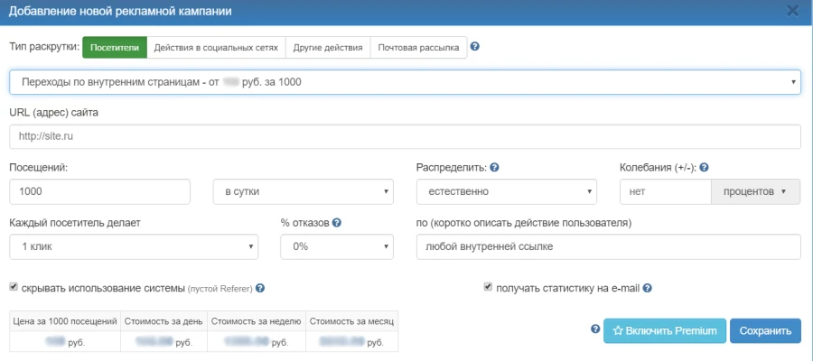Toggle получать статистику на e-mail checkbox
This screenshot has height=361, width=813.
click(489, 288)
